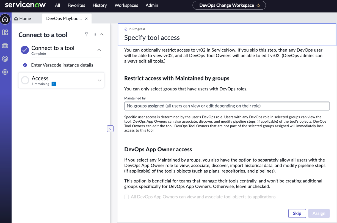Open the History menu
337x223 pixels.
[x=100, y=5]
